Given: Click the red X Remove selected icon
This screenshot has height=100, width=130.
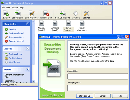Looking at the screenshot, I should tap(6, 41).
